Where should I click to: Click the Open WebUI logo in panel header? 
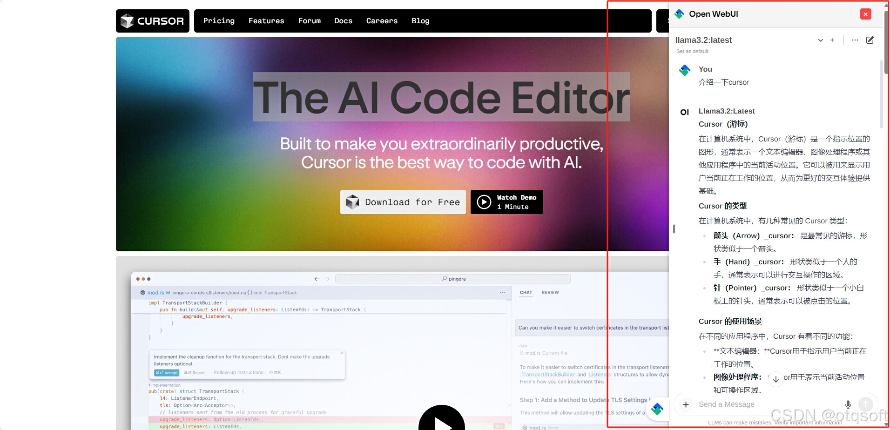pos(680,14)
